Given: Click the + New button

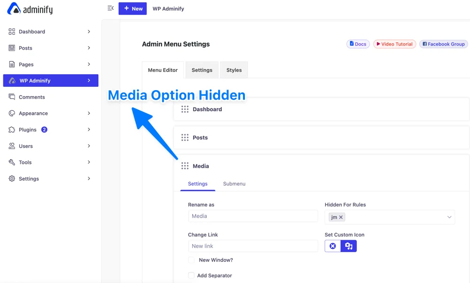Looking at the screenshot, I should [133, 8].
